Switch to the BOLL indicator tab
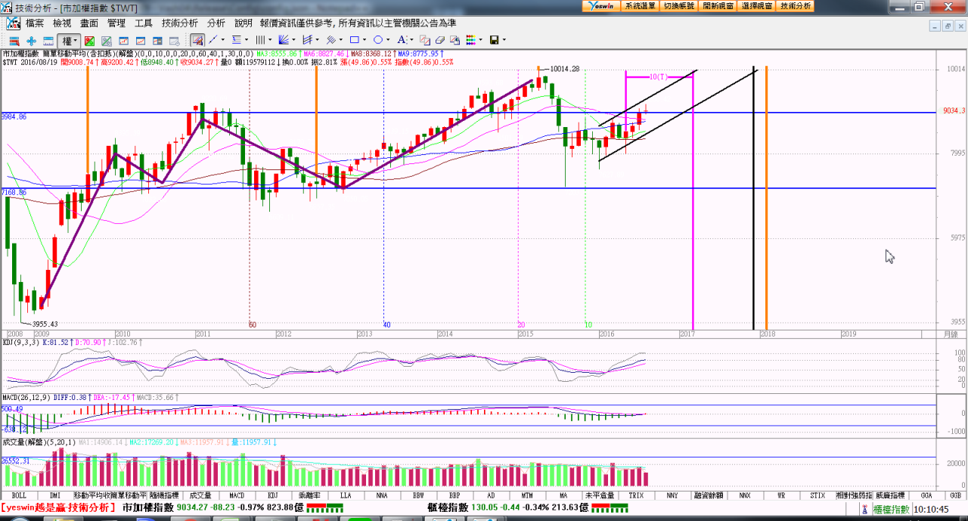 (19, 495)
